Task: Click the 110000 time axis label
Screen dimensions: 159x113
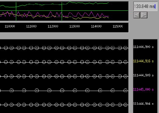Action: click(10, 26)
